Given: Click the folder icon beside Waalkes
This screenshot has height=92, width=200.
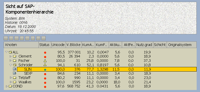Looking at the screenshot, I should 15,82.
